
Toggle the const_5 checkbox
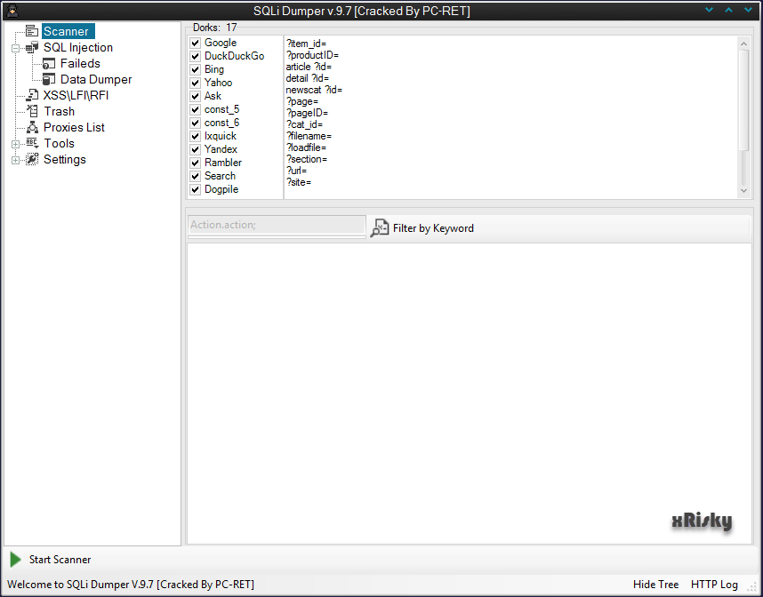click(x=196, y=109)
